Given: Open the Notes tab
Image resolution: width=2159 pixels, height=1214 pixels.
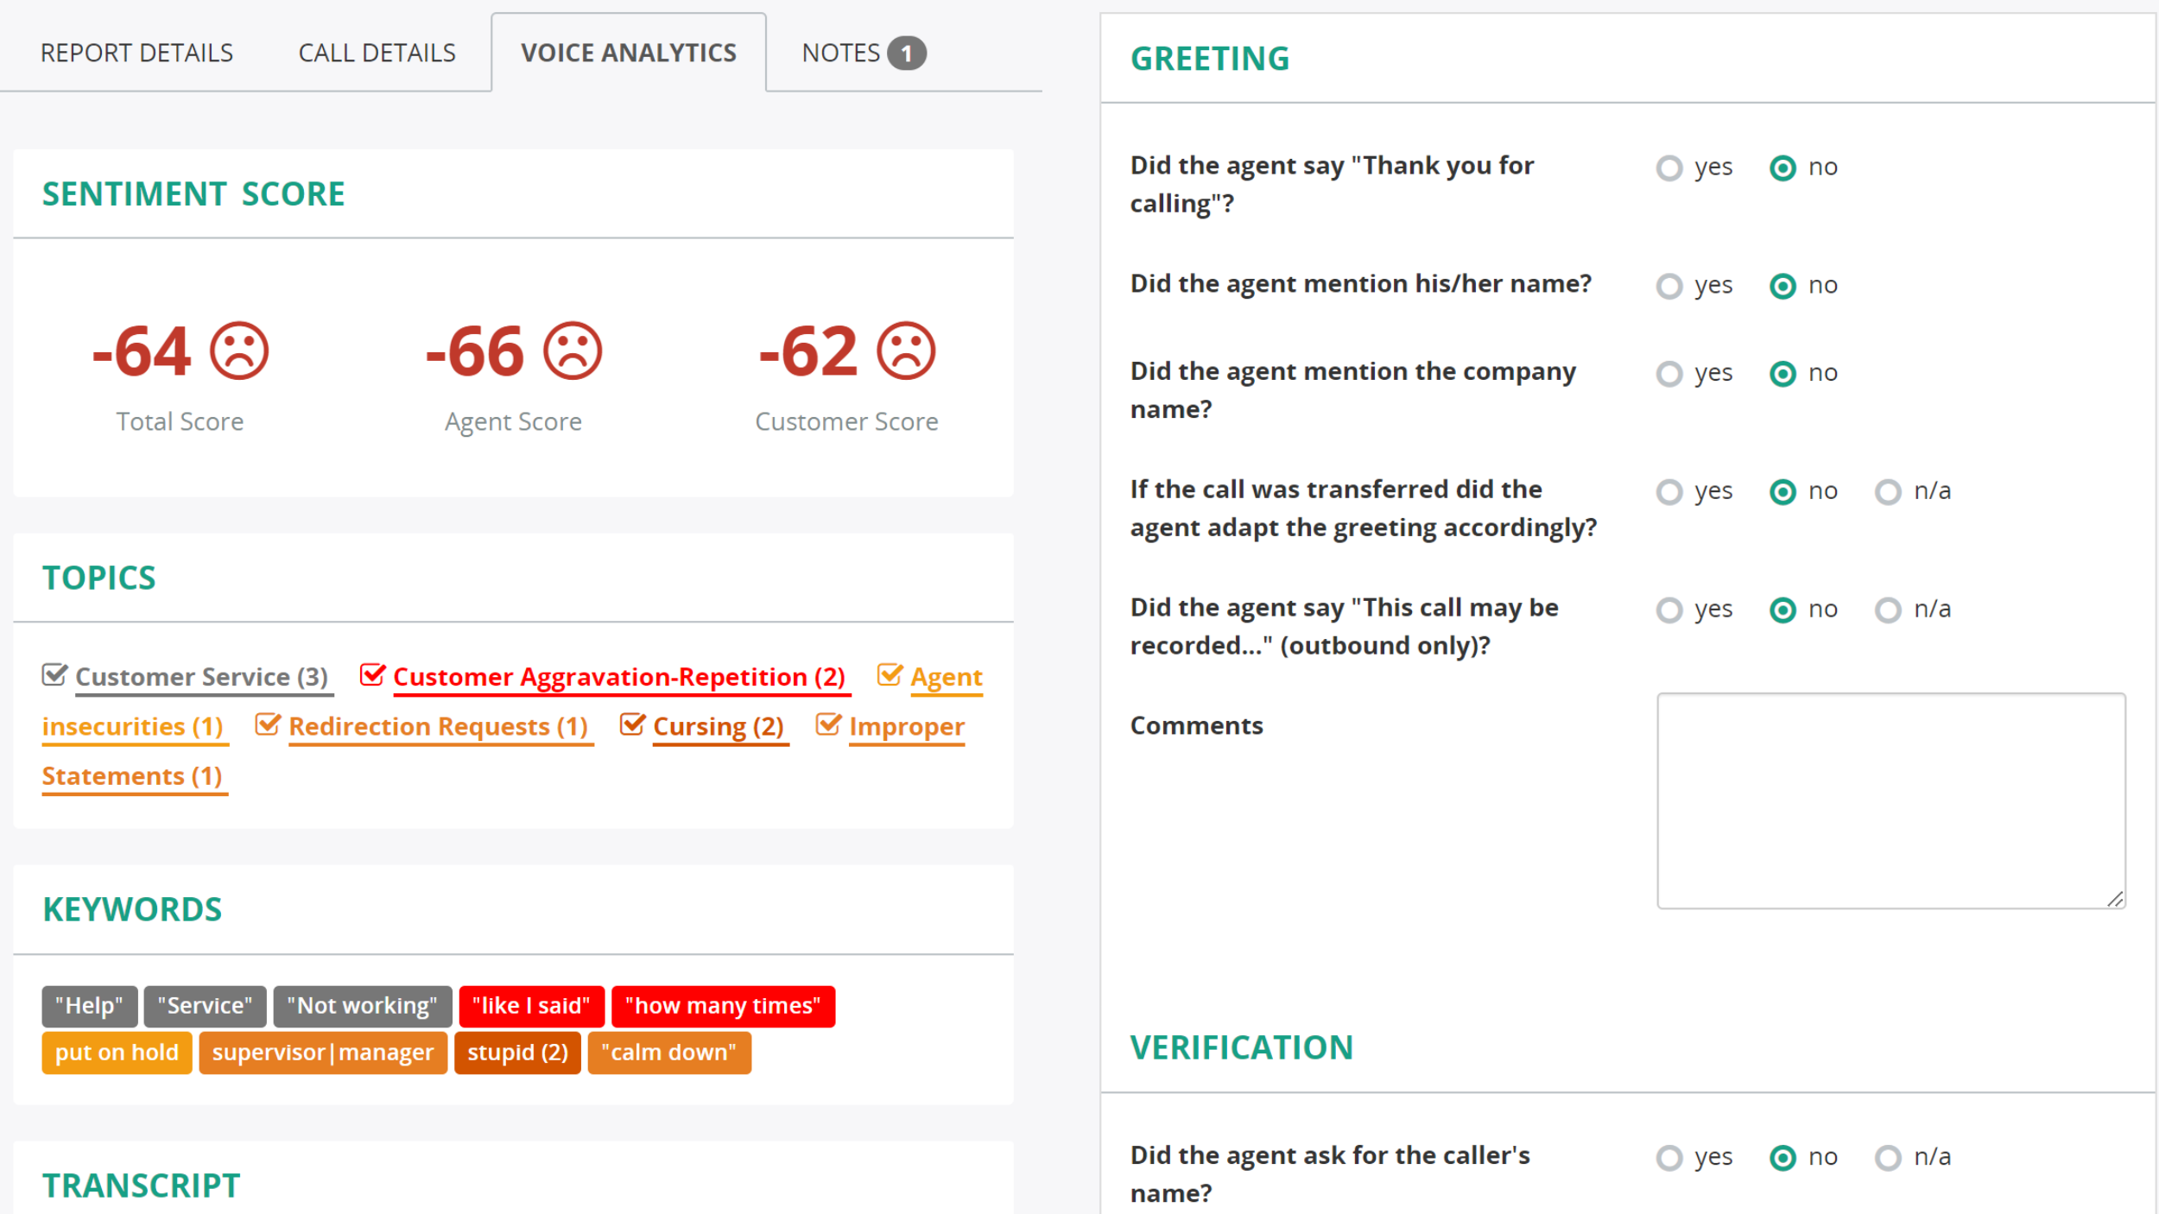Looking at the screenshot, I should 863,53.
